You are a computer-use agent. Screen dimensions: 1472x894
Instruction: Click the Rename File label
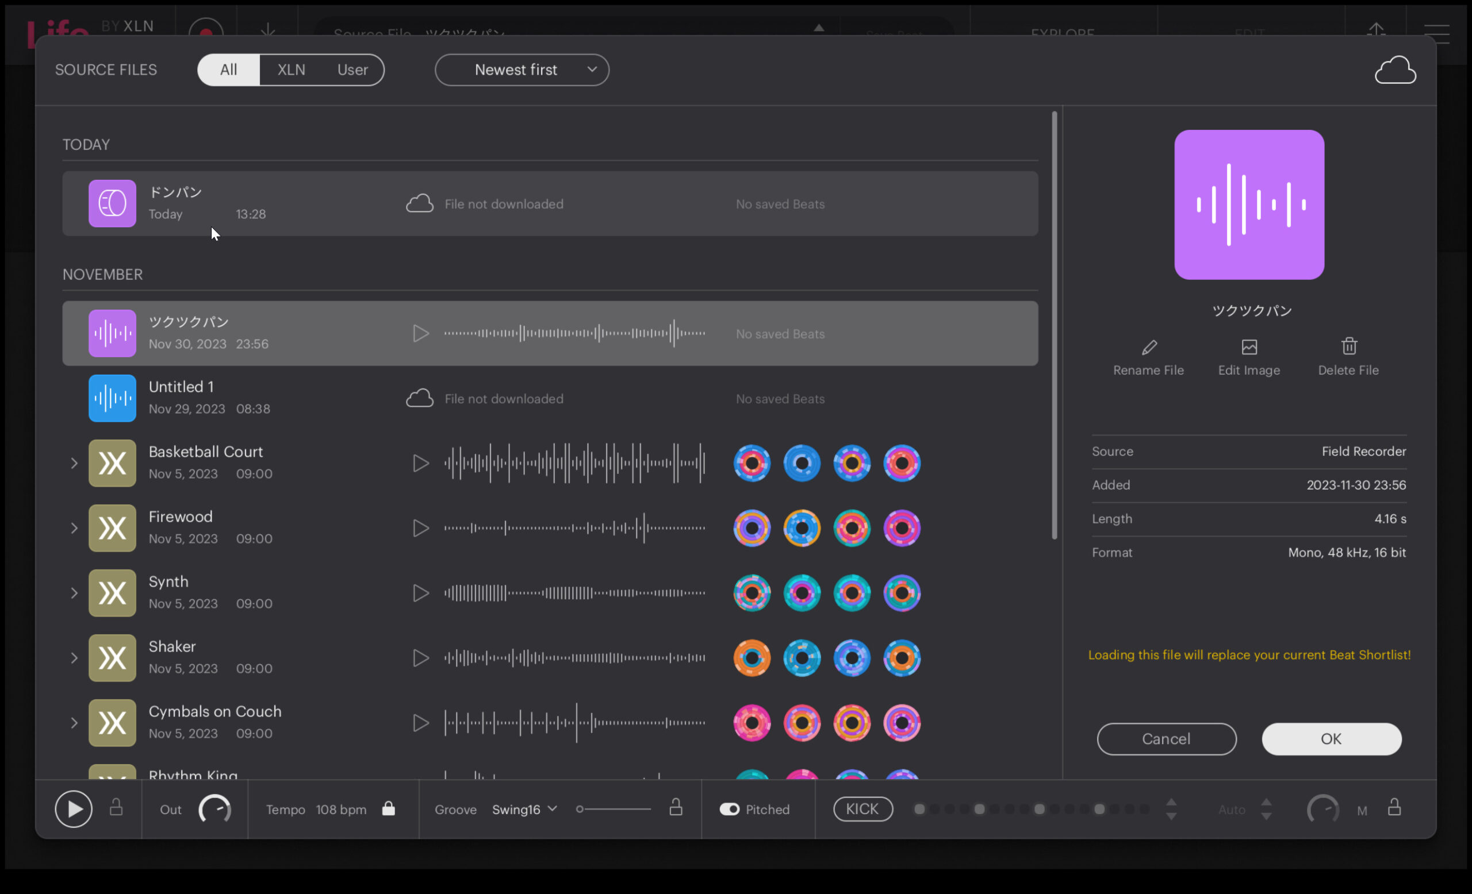[1148, 370]
